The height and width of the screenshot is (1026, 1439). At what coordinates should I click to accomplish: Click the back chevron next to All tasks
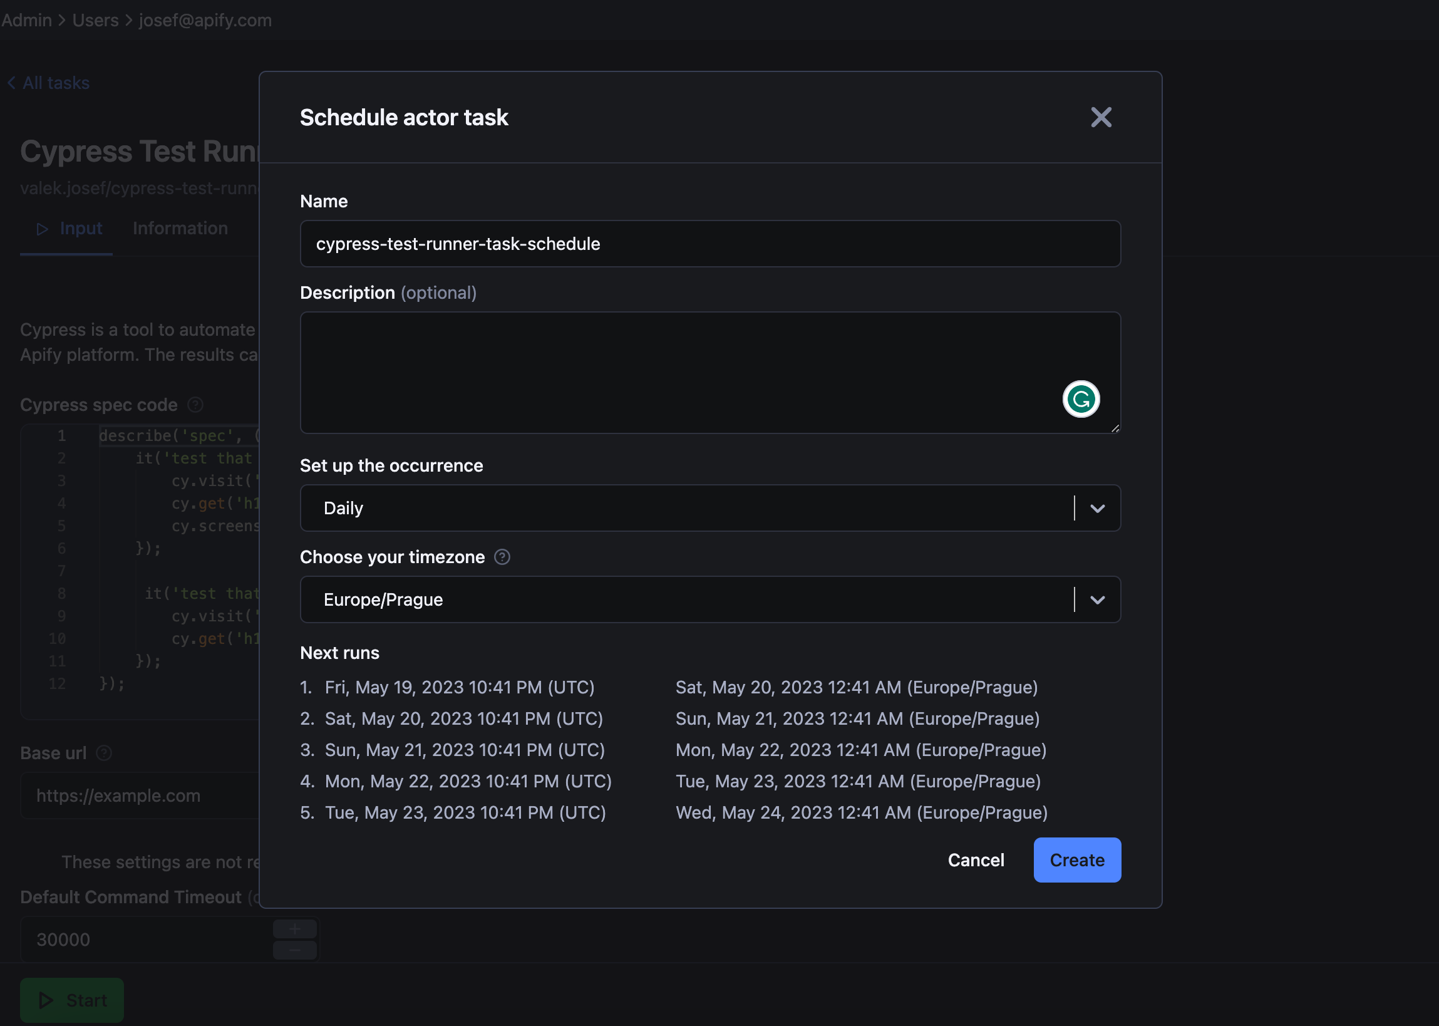(11, 82)
